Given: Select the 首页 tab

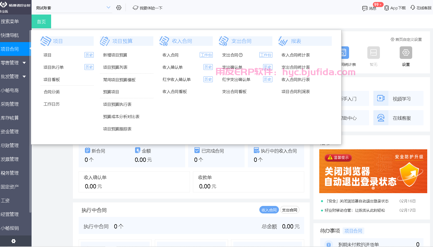Looking at the screenshot, I should (41, 22).
